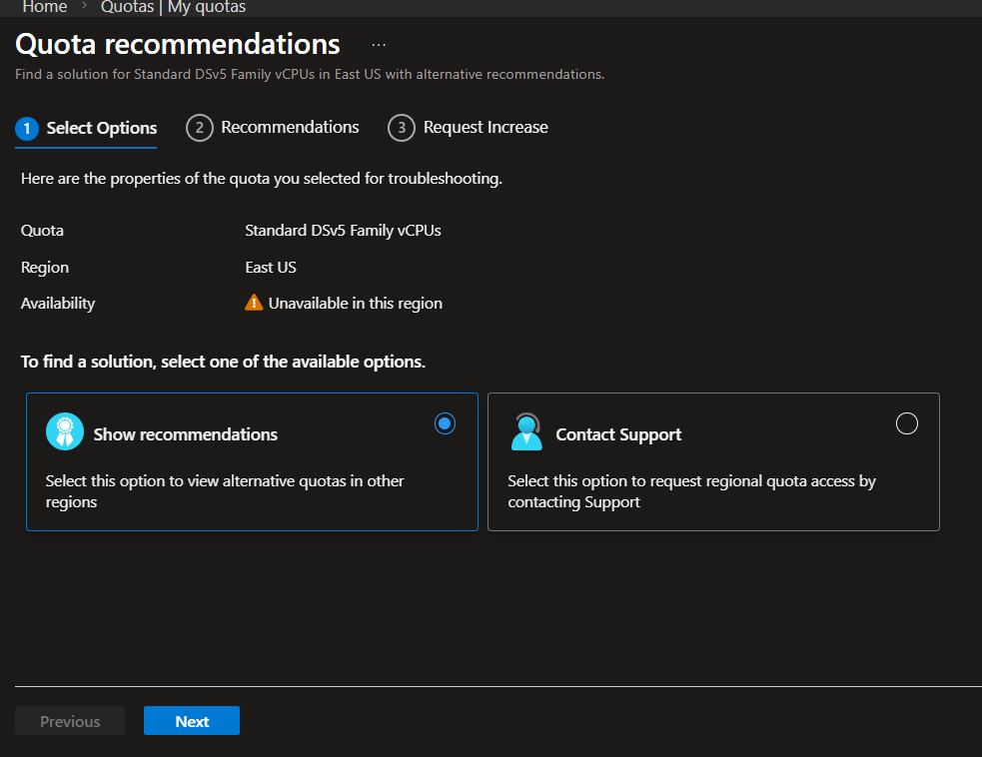Click the breadcrumb chevron after Home

pyautogui.click(x=85, y=7)
